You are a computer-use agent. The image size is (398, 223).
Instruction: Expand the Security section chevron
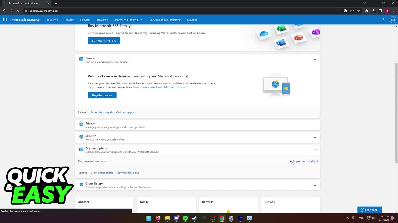(x=315, y=137)
